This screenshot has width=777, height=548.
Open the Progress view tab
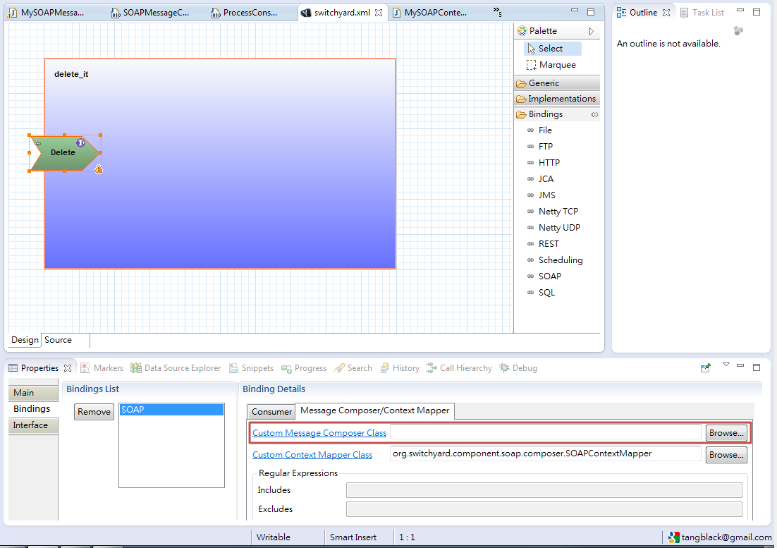click(305, 368)
